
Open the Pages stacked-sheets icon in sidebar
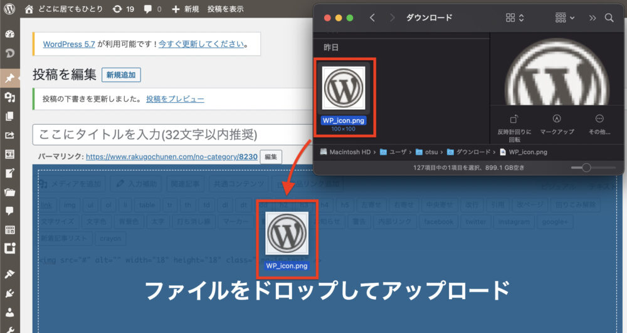(9, 116)
